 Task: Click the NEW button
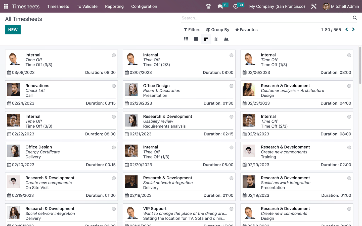(x=13, y=29)
